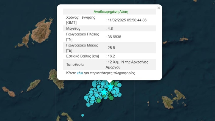Image resolution: width=215 pixels, height=121 pixels.
Task: Select the focal depth value 16.2
Action: (111, 56)
